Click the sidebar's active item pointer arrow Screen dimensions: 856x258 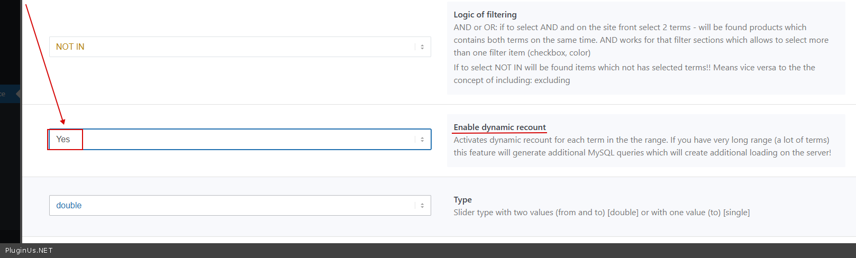click(x=19, y=94)
